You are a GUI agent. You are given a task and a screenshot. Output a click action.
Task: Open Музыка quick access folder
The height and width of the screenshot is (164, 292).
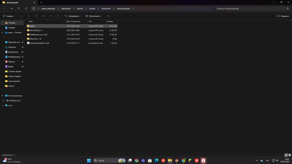pyautogui.click(x=12, y=62)
